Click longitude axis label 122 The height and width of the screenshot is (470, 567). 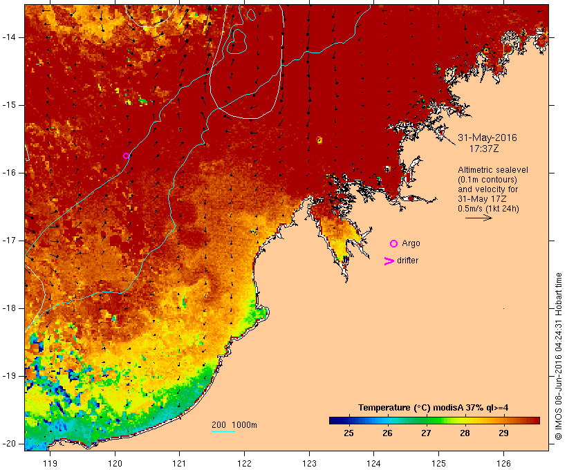click(245, 464)
